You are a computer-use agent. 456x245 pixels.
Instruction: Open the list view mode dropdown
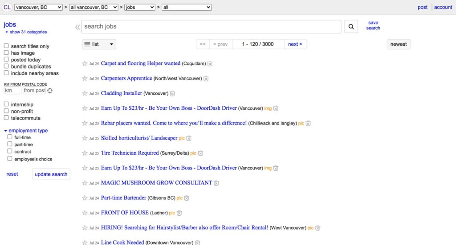[99, 44]
